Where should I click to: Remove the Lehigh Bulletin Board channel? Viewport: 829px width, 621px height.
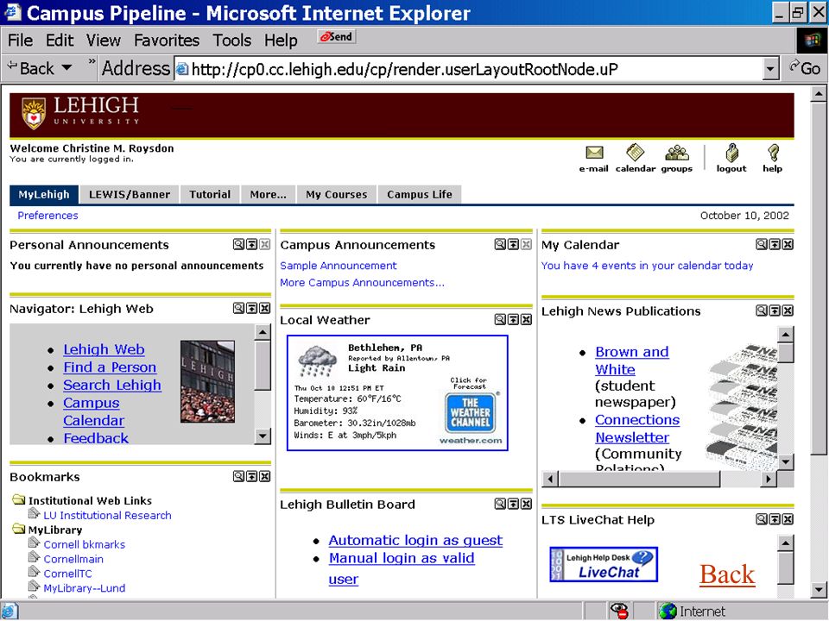coord(526,504)
